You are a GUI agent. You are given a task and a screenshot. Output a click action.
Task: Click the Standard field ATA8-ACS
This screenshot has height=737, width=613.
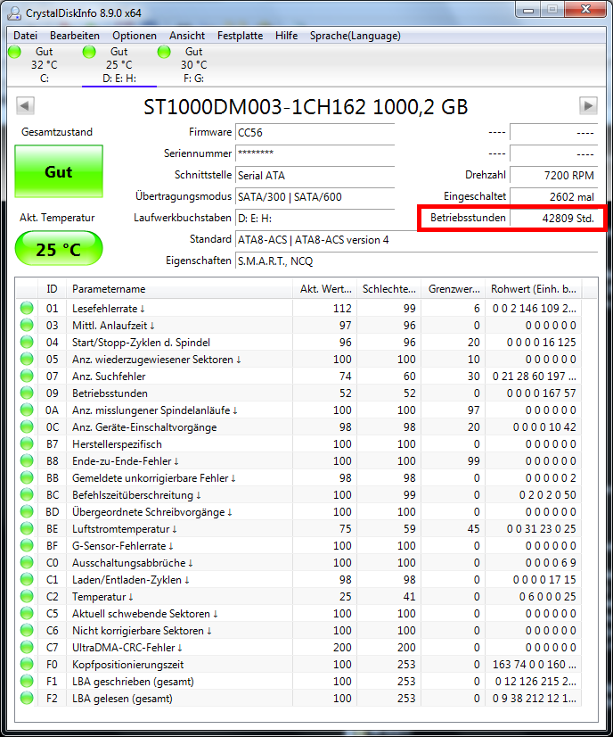(416, 240)
